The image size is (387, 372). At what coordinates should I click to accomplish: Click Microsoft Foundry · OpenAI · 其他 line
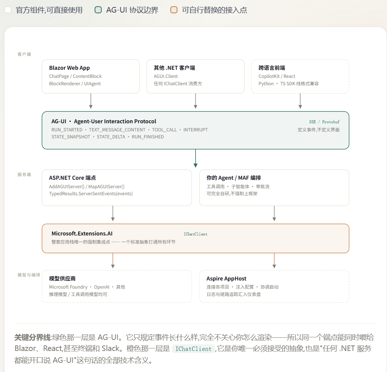[87, 287]
